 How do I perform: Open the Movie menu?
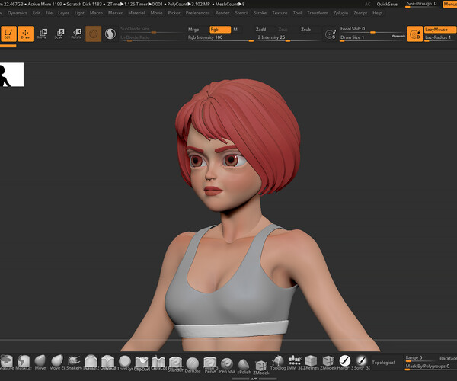point(156,13)
